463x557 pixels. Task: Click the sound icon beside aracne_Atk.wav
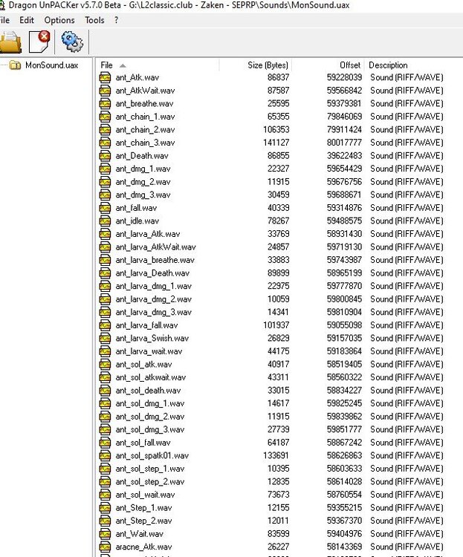105,547
